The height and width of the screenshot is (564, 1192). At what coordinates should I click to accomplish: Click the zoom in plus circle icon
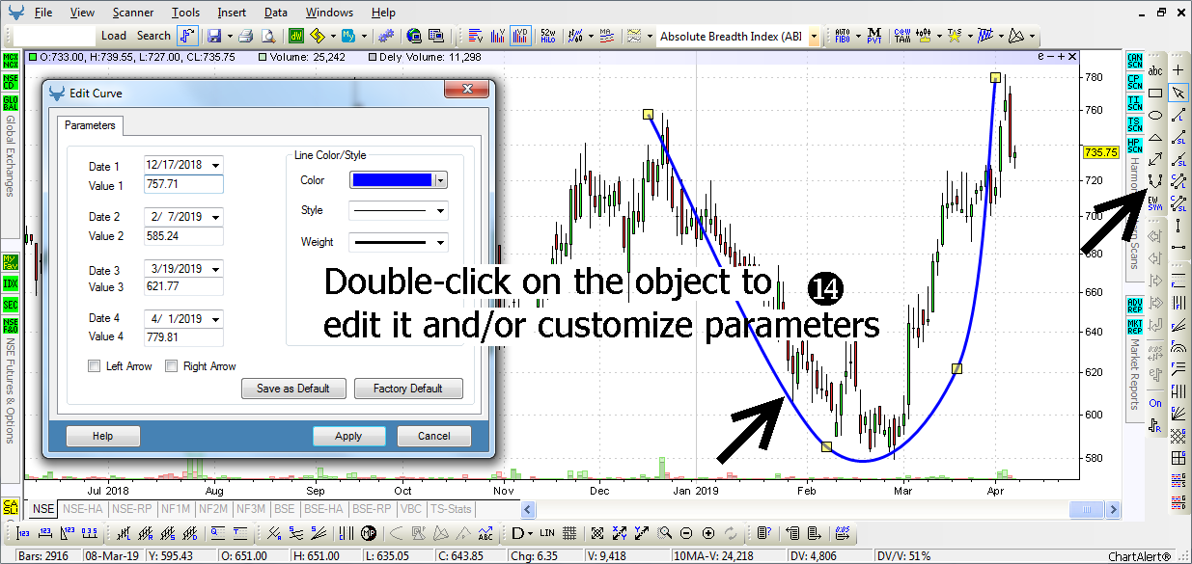tap(708, 532)
